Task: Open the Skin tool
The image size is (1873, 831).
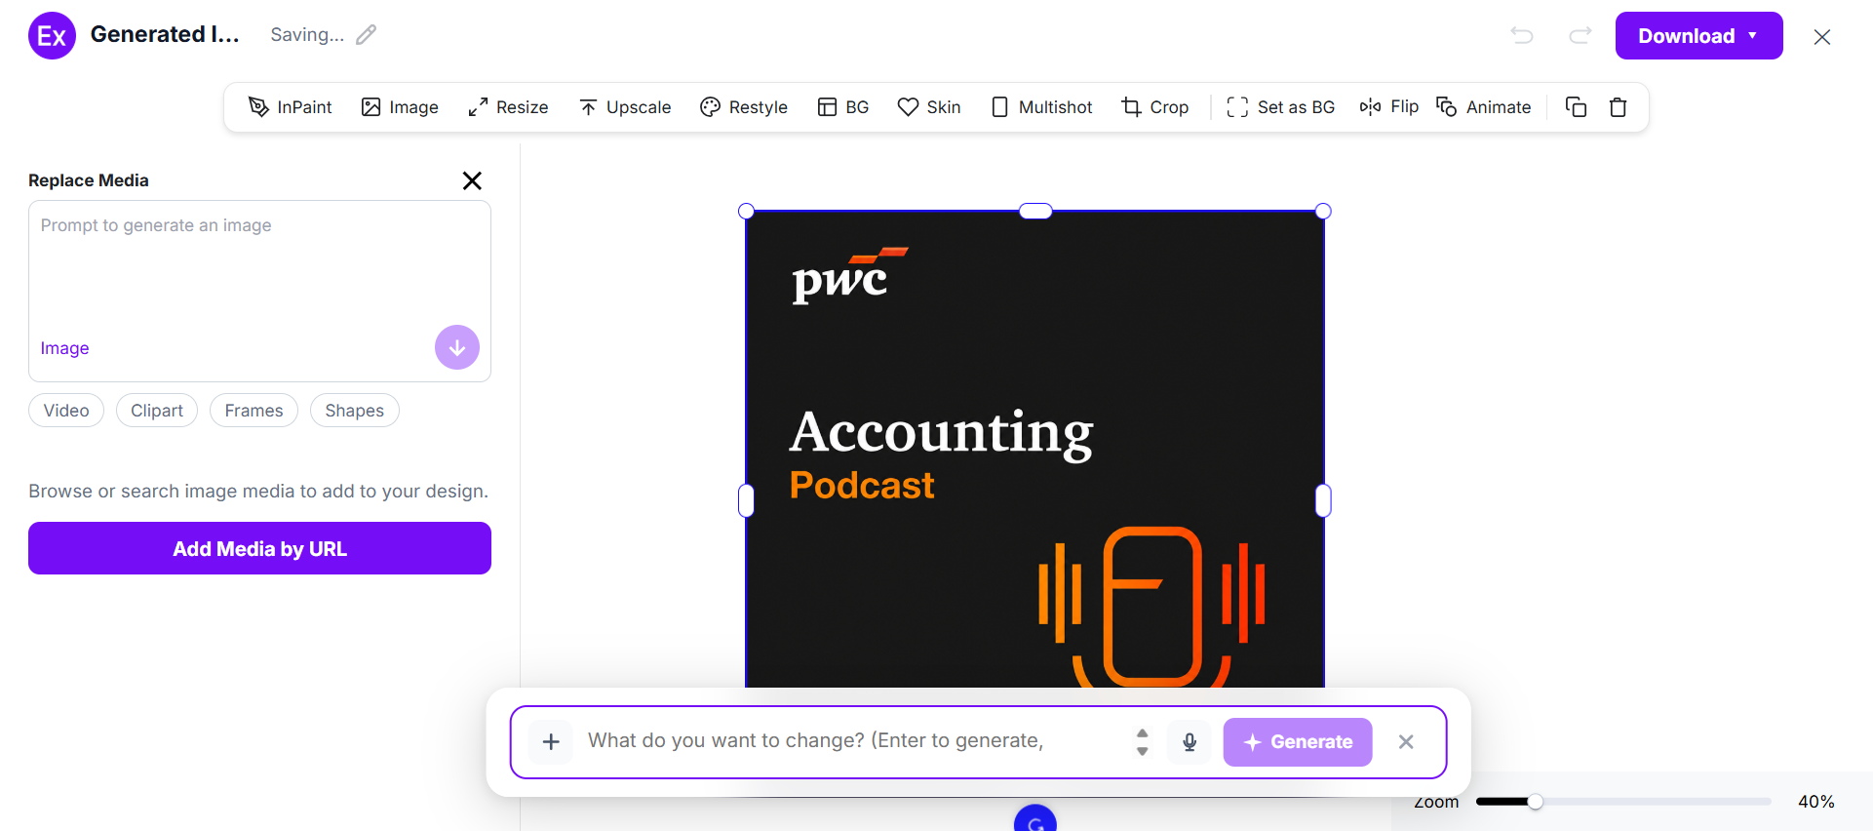Action: pos(929,107)
